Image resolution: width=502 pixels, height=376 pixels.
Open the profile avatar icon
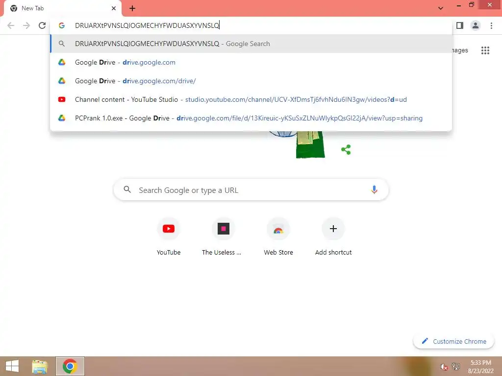coord(476,25)
